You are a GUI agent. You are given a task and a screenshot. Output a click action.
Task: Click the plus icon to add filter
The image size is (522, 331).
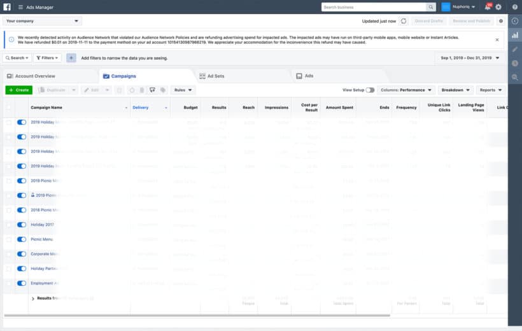(x=71, y=58)
